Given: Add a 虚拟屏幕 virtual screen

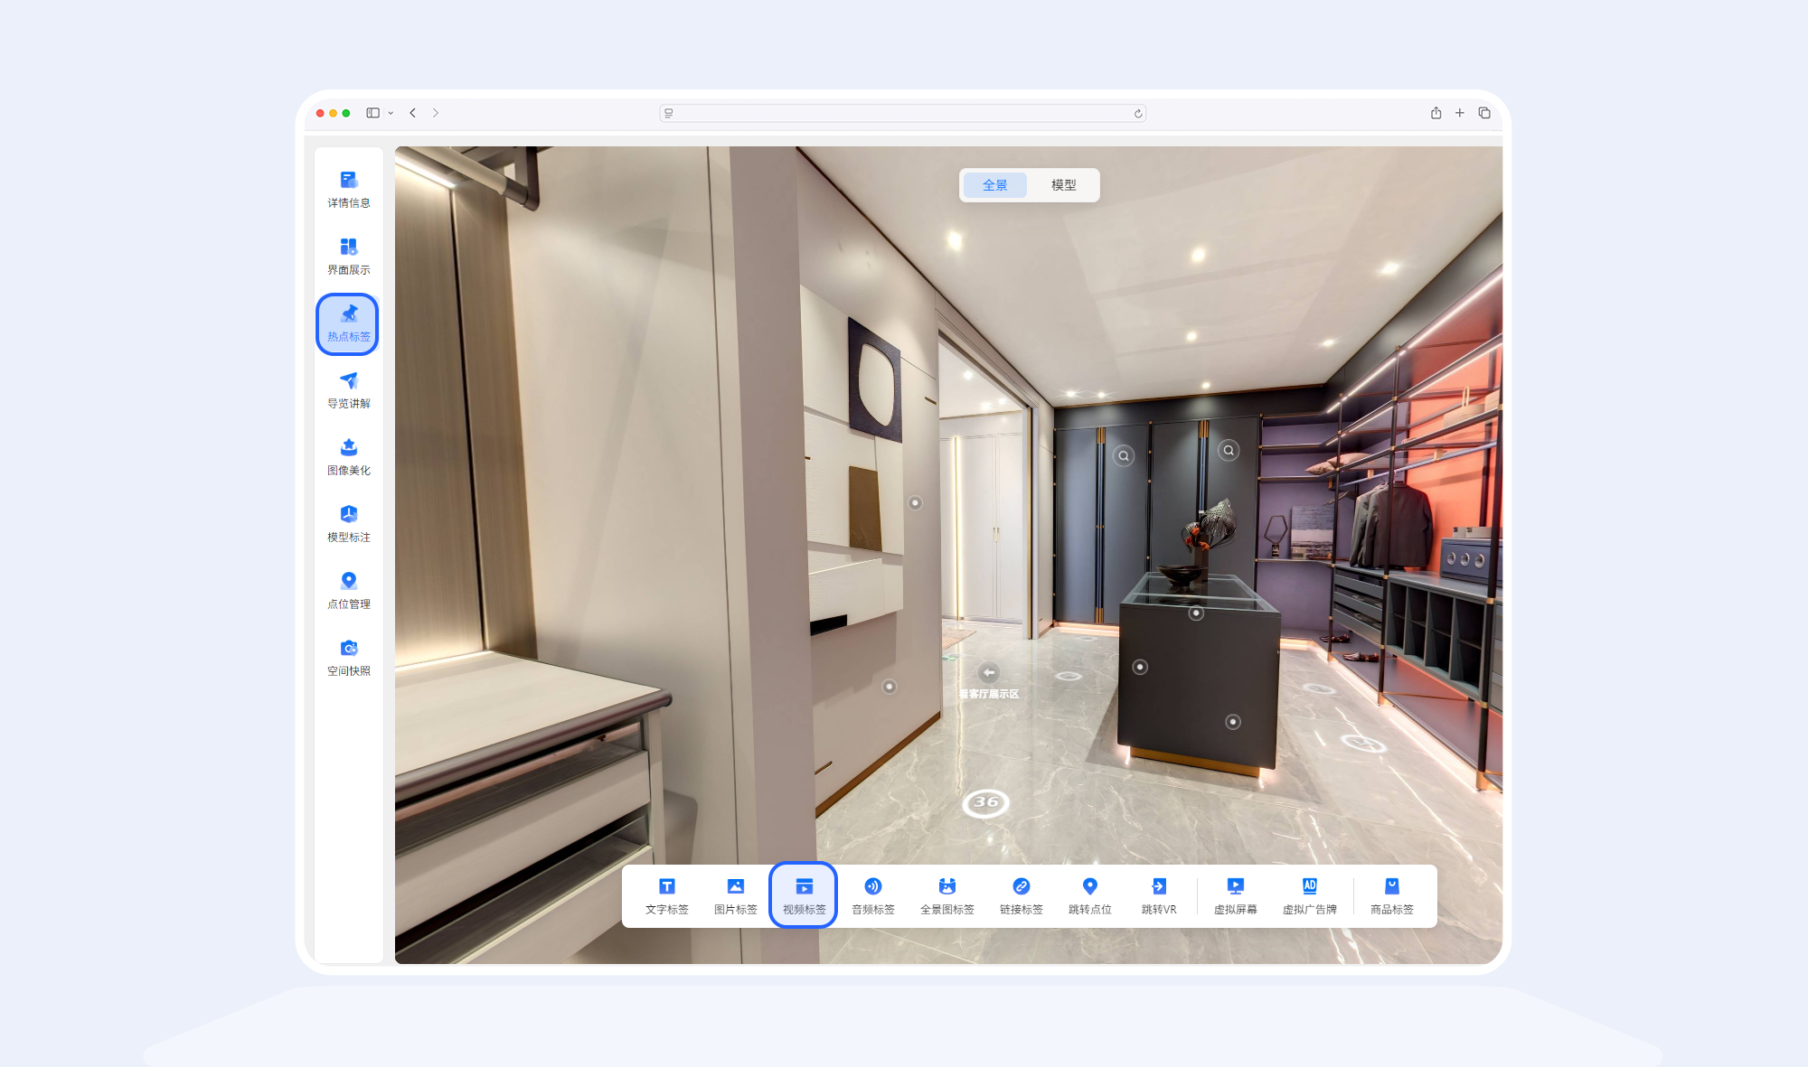Looking at the screenshot, I should tap(1236, 895).
